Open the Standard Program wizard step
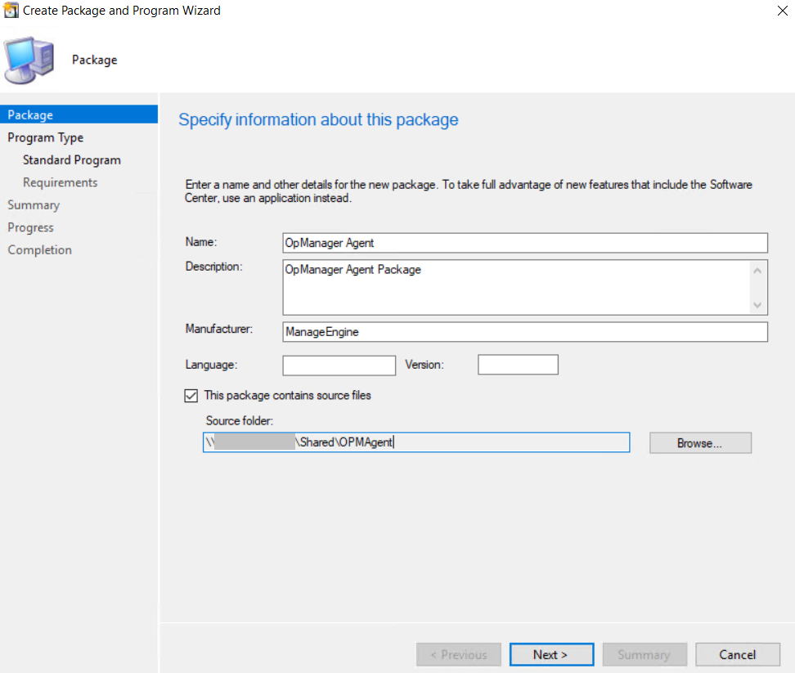The image size is (795, 673). tap(71, 159)
